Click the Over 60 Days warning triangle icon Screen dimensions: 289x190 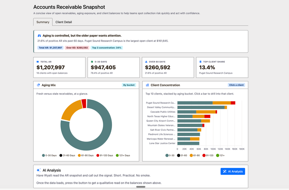[146, 62]
